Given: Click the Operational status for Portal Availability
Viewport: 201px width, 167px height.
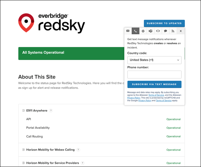Looking at the screenshot, I should pos(173,128).
